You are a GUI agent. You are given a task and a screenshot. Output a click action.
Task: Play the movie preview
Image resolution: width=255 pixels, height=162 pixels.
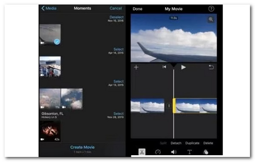point(184,67)
